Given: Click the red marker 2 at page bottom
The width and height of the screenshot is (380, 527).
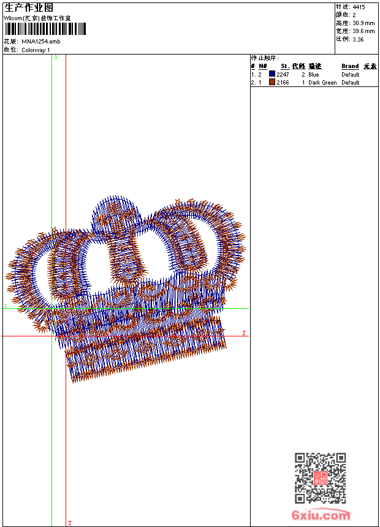Looking at the screenshot, I should 69,523.
